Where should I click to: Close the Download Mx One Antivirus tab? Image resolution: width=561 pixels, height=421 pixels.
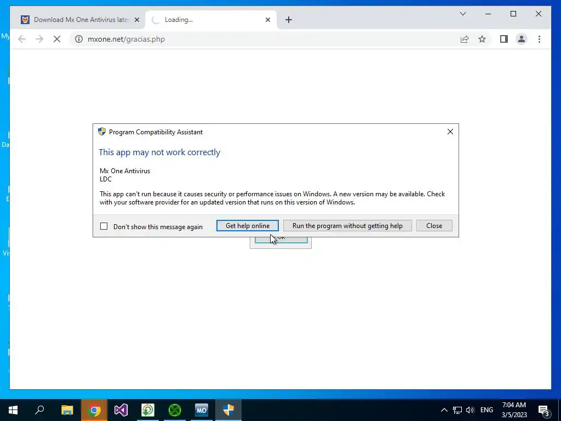tap(136, 20)
